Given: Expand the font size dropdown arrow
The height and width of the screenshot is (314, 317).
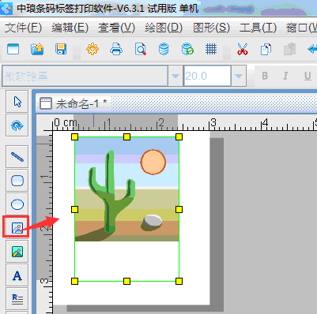Looking at the screenshot, I should (x=239, y=76).
